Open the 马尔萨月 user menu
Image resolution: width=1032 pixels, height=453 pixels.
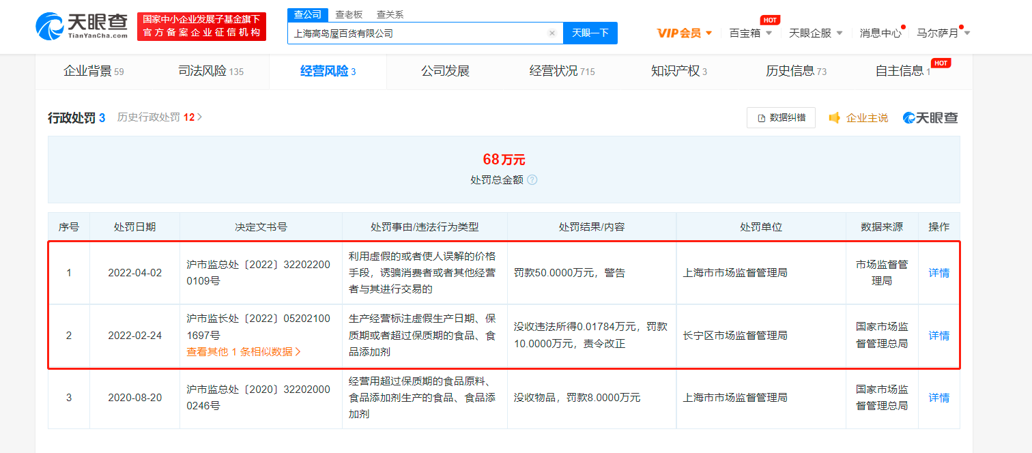point(943,33)
